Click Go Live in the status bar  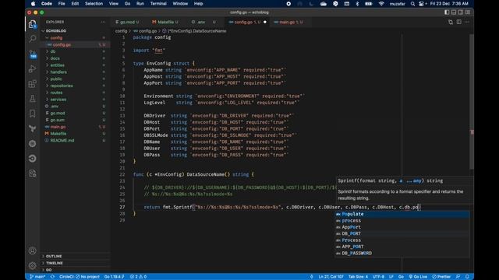point(418,277)
